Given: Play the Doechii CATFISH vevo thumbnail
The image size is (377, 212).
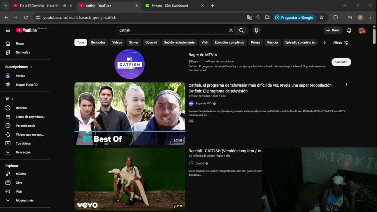Looking at the screenshot, I should [130, 179].
